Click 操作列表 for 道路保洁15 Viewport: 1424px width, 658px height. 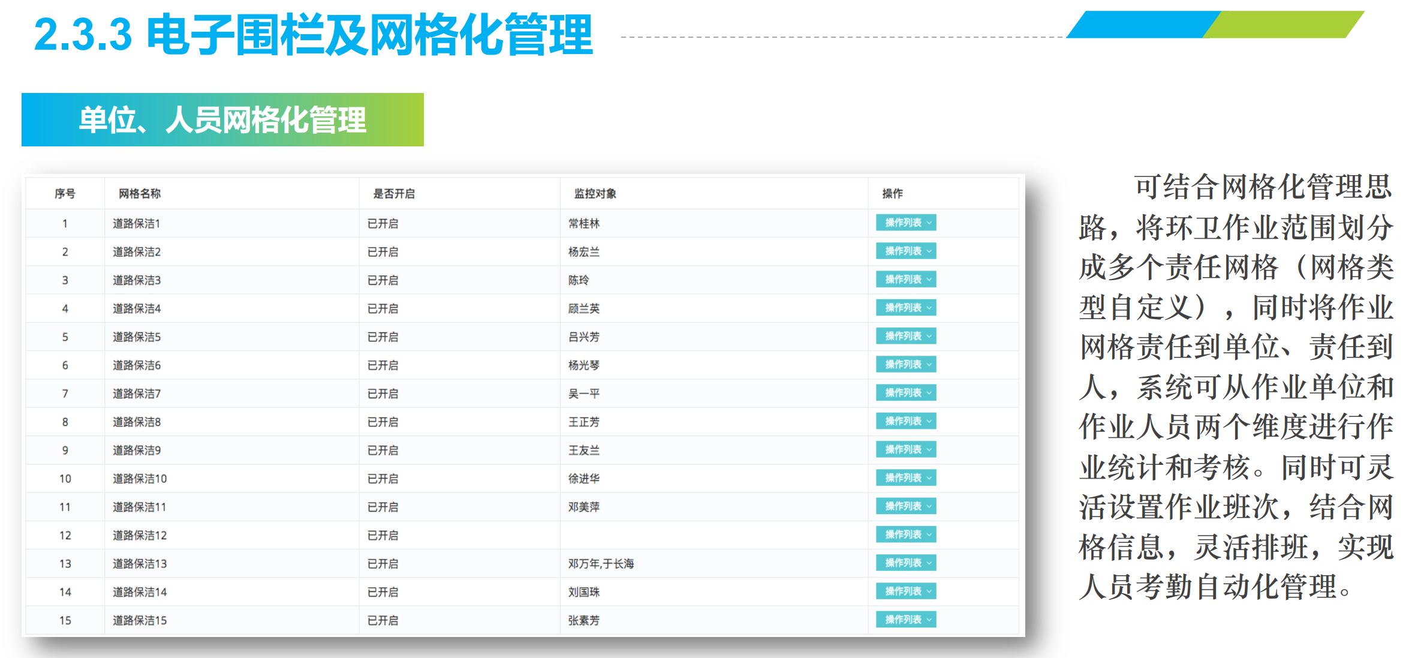tap(905, 620)
